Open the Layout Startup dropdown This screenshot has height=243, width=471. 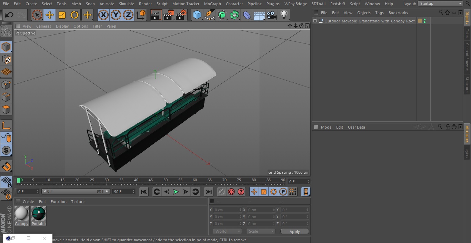(440, 3)
